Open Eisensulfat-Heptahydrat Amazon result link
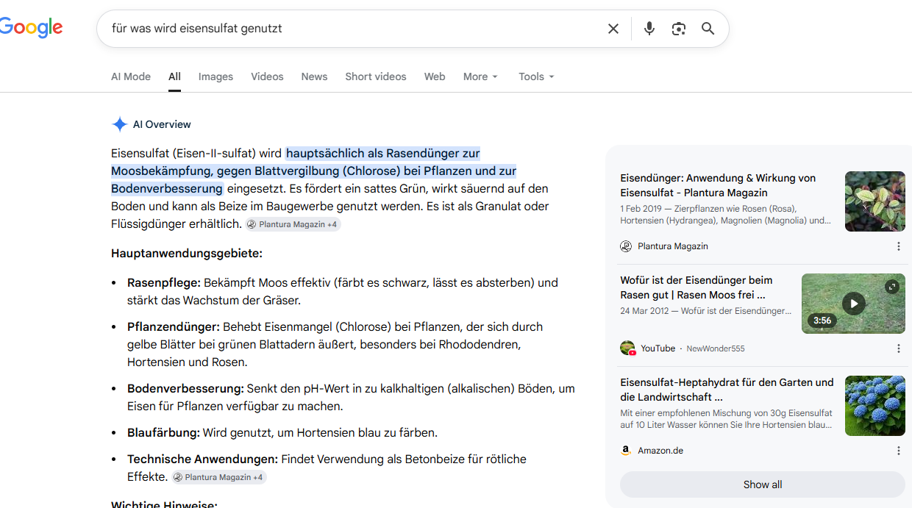 pos(727,390)
